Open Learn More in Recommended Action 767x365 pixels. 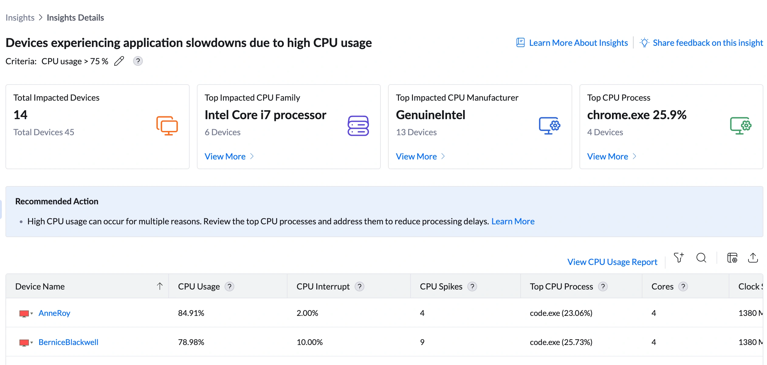(513, 221)
